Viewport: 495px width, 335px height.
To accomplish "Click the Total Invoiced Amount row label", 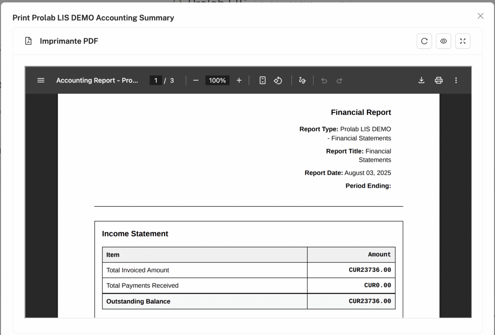I will click(138, 270).
